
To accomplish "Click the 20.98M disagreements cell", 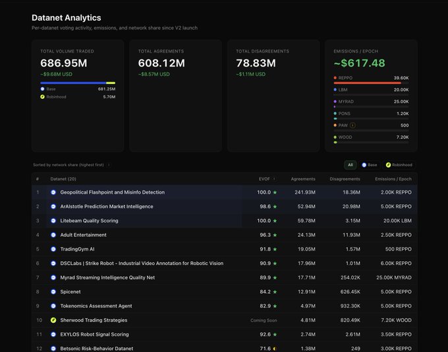I will click(351, 206).
